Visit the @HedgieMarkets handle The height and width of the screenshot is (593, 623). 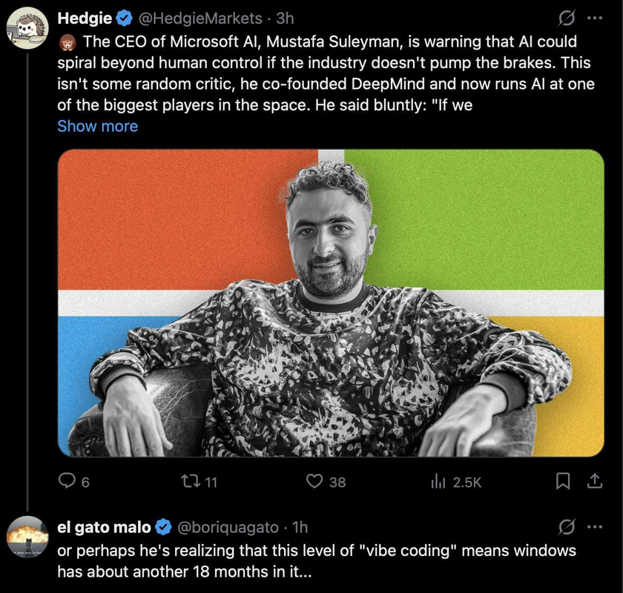[x=200, y=18]
